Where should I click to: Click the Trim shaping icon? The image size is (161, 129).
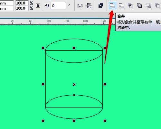coord(121,5)
